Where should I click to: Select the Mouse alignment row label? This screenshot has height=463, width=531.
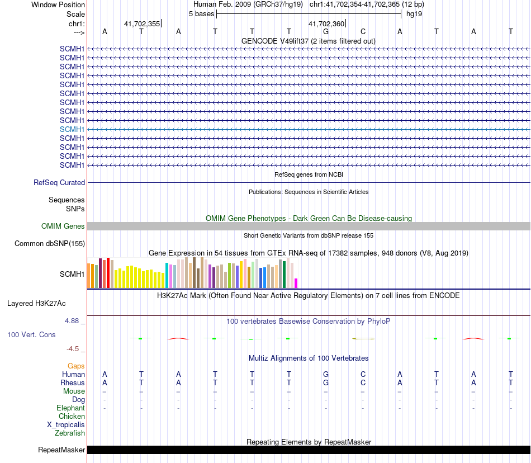[x=74, y=391]
